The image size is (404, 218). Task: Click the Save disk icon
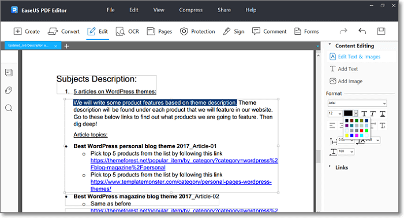[381, 31]
